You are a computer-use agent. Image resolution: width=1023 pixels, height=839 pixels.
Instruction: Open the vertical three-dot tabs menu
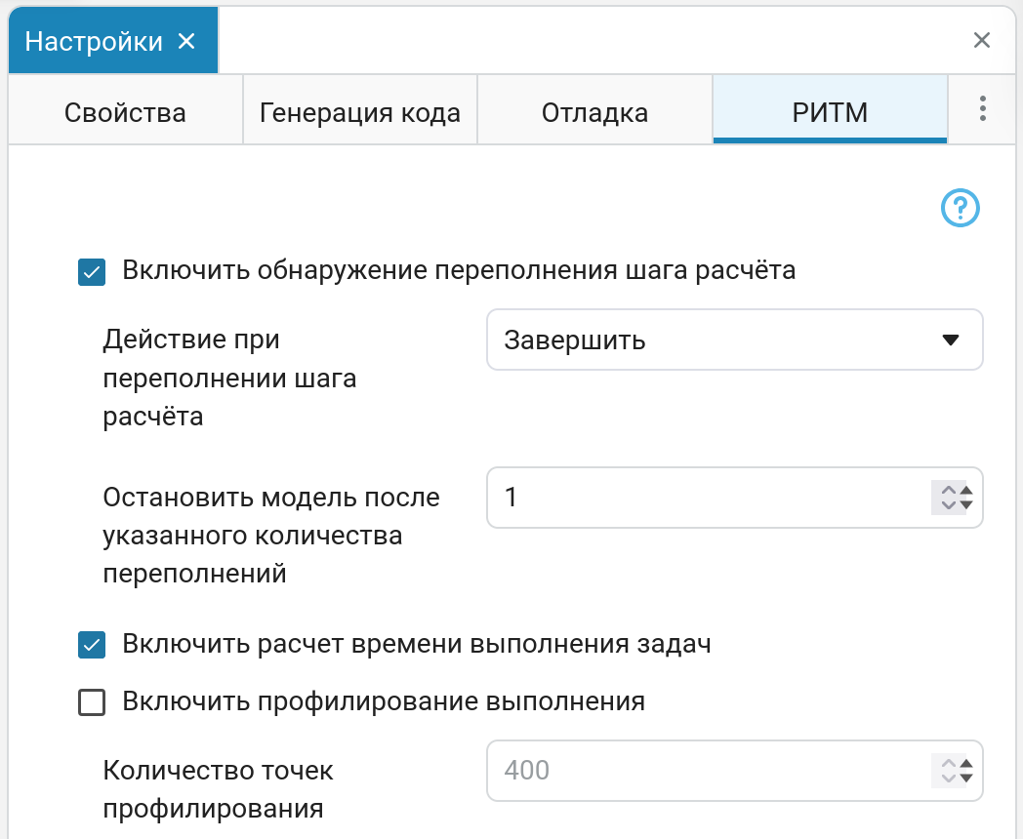tap(983, 109)
